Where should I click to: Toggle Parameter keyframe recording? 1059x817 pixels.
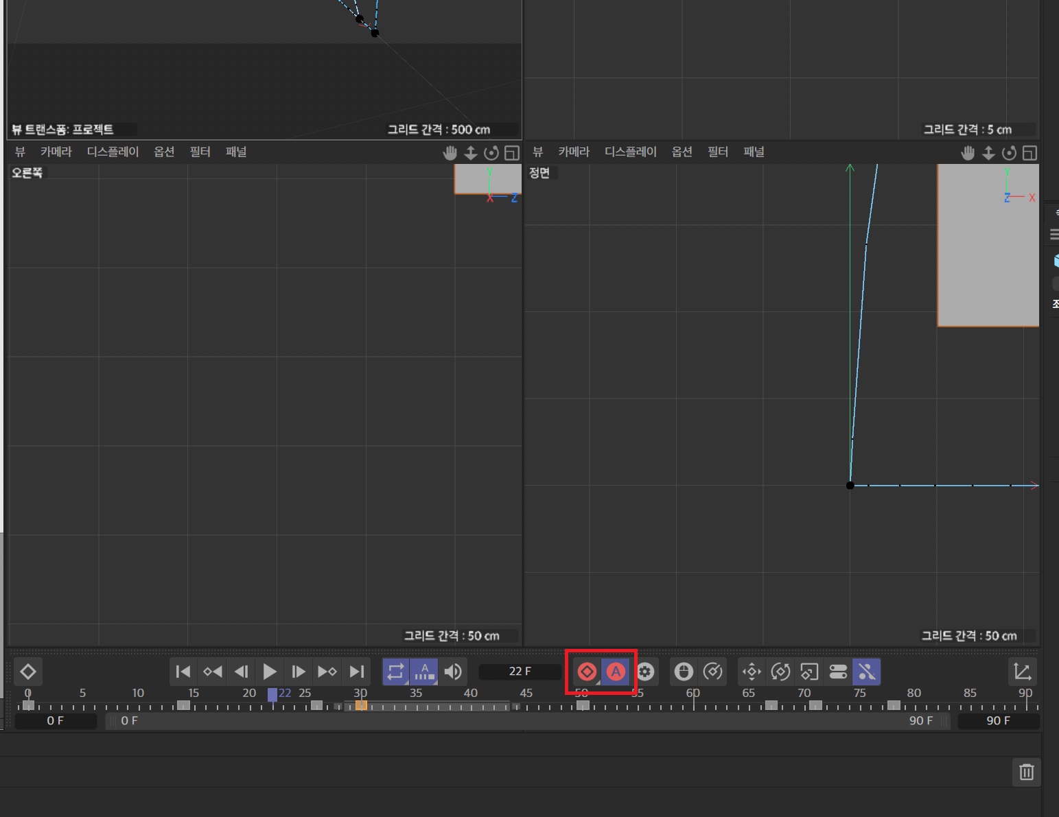coord(838,672)
